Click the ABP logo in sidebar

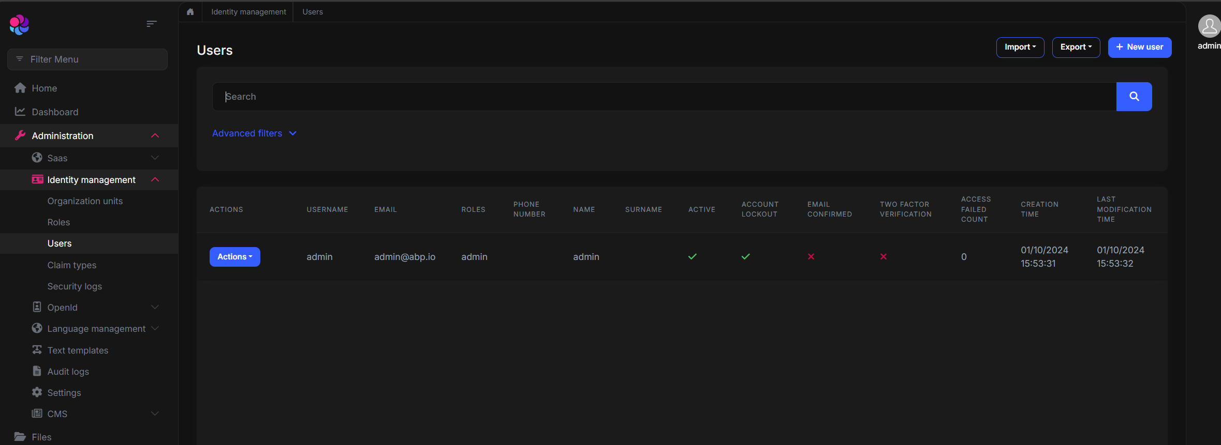click(20, 24)
